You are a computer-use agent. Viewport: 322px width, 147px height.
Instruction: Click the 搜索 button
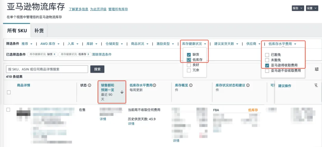[97, 69]
